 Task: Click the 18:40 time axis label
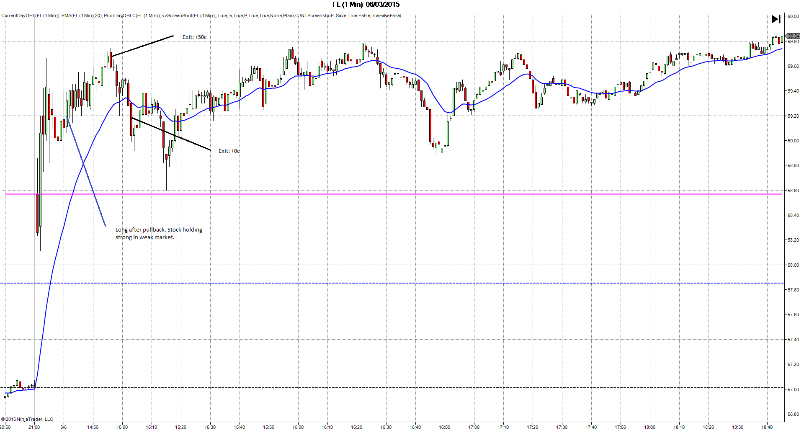pos(767,427)
